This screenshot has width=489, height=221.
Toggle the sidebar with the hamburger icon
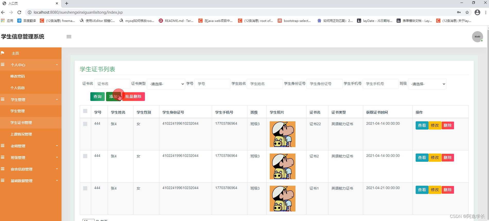(x=69, y=37)
